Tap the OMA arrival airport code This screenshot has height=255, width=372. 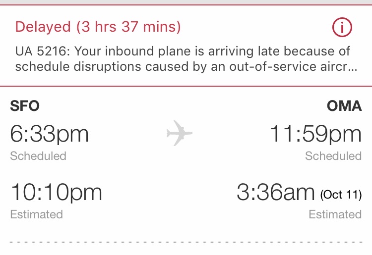click(344, 106)
